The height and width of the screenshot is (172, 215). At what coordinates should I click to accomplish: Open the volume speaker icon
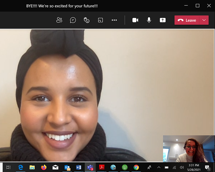[x=182, y=167]
